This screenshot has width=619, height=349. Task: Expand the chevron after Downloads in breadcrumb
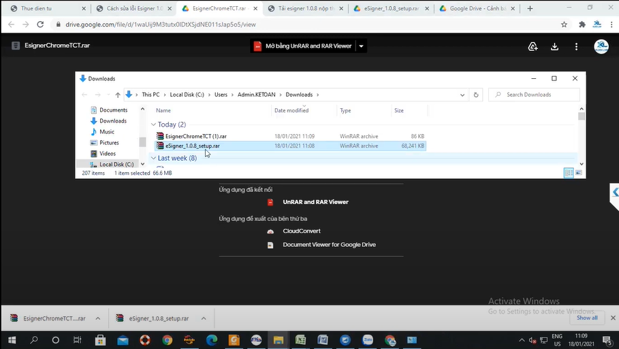click(x=317, y=95)
